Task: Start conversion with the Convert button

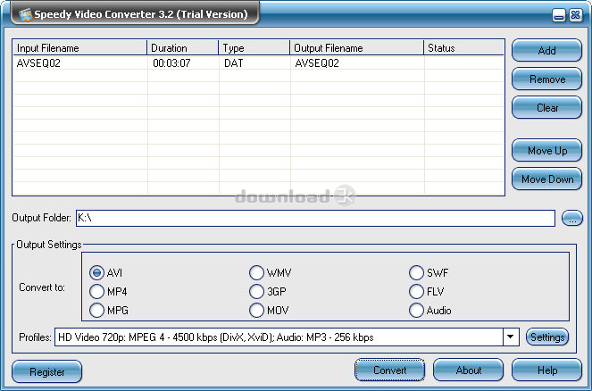Action: click(389, 370)
